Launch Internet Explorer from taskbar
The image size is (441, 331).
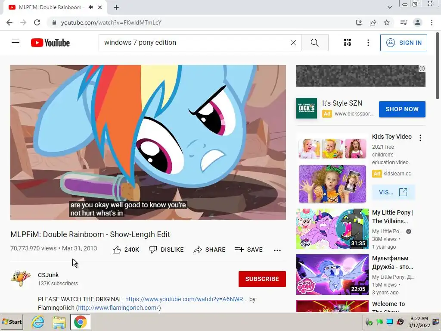38,322
